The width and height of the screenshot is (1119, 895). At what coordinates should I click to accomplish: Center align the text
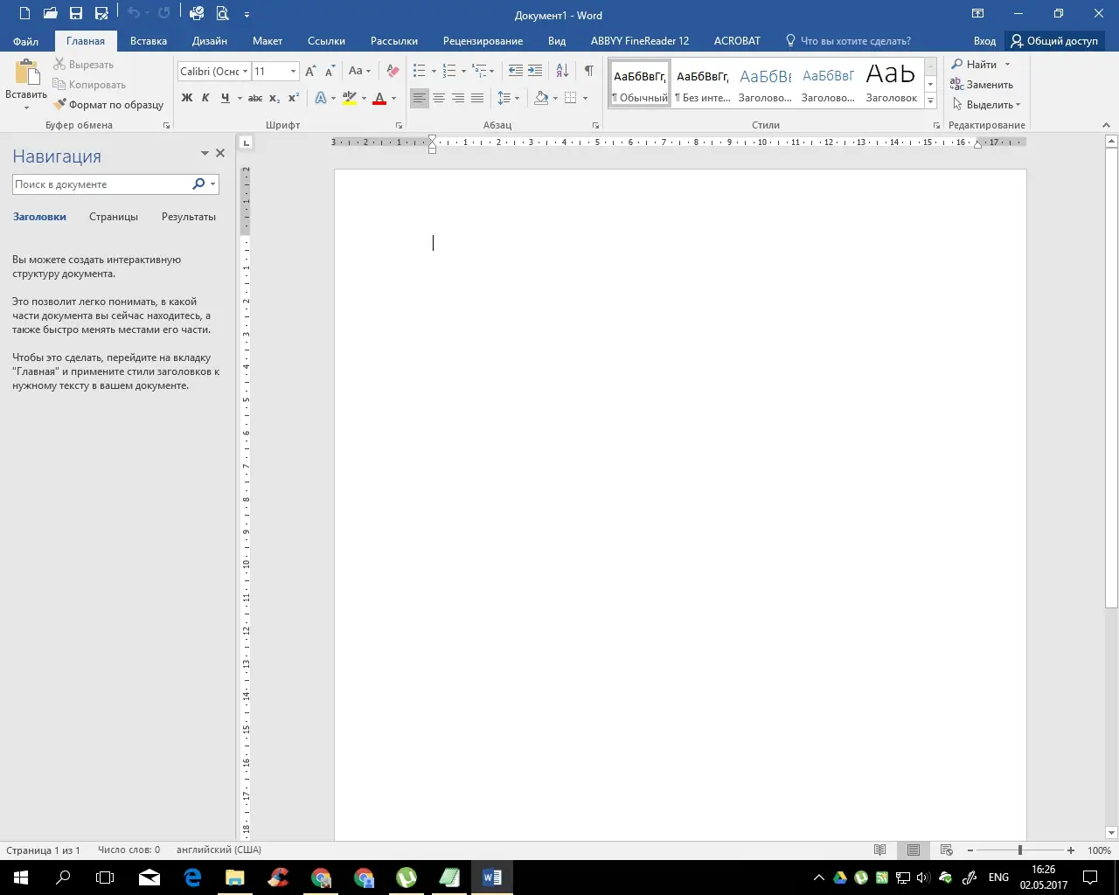439,98
